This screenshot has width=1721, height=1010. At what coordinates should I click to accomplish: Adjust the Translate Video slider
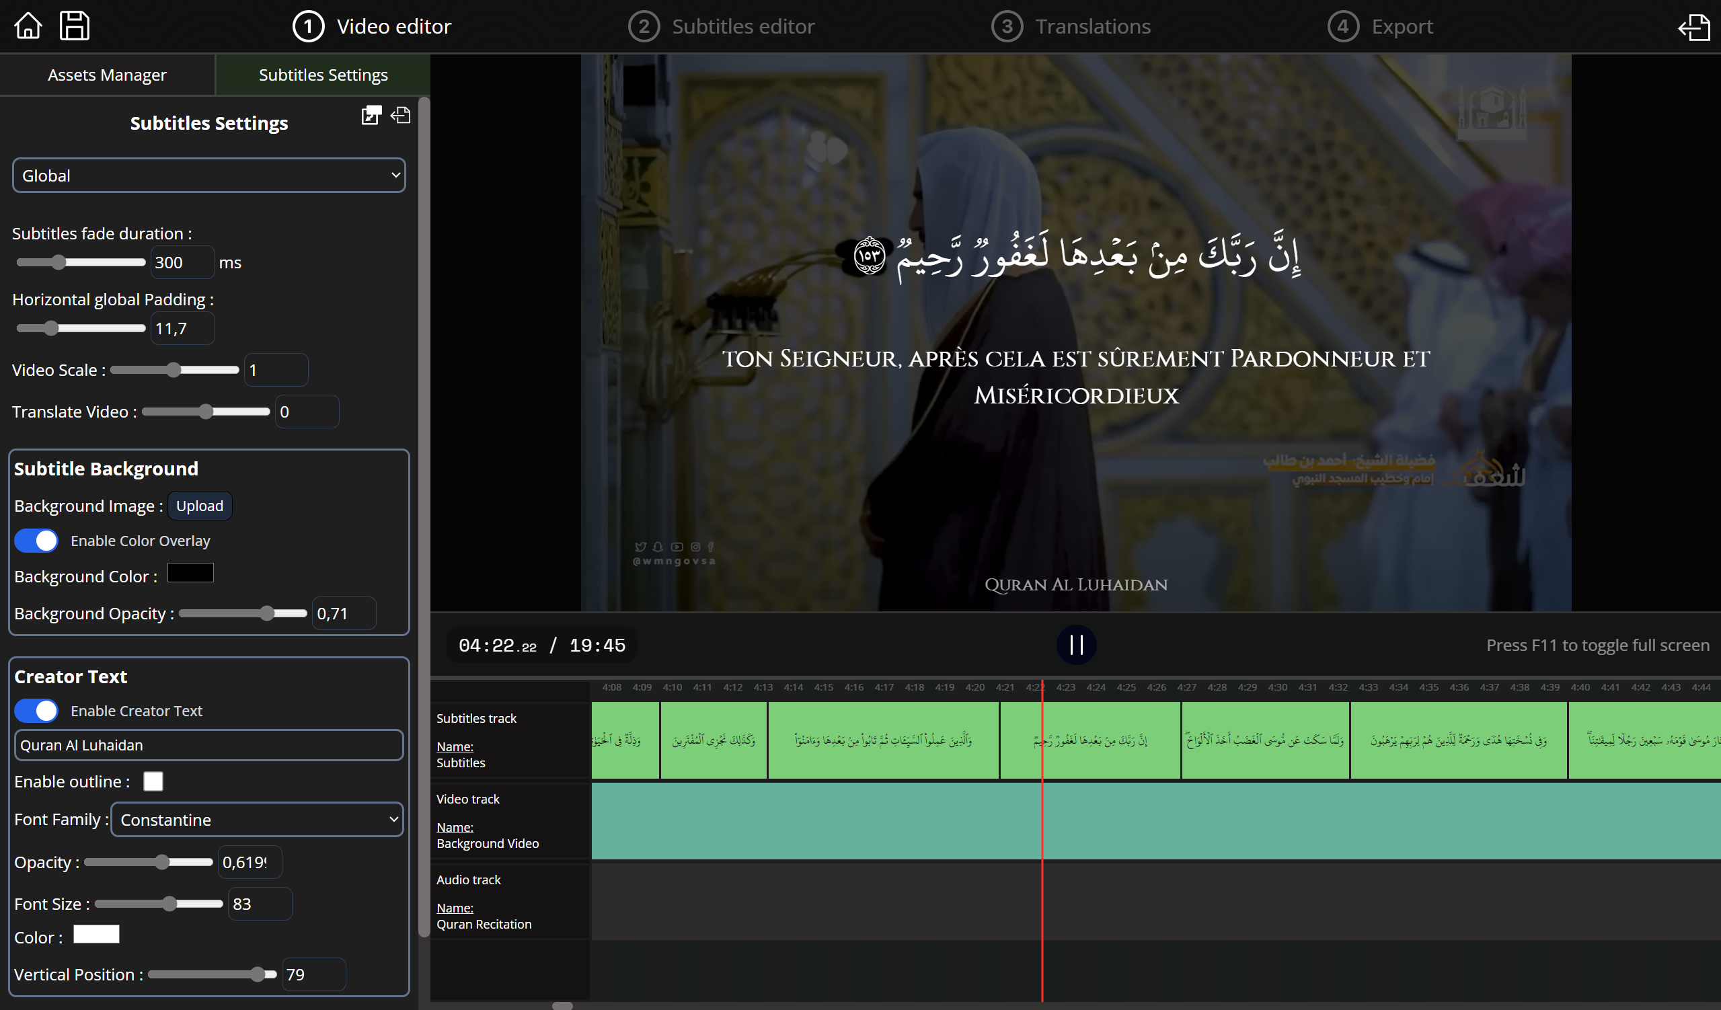click(206, 412)
